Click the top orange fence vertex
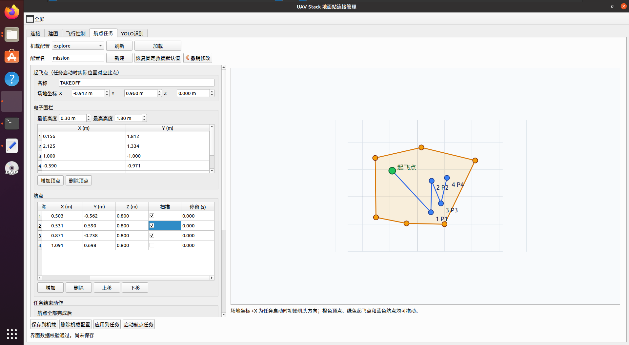Screen dimensions: 629x345 click(x=421, y=147)
